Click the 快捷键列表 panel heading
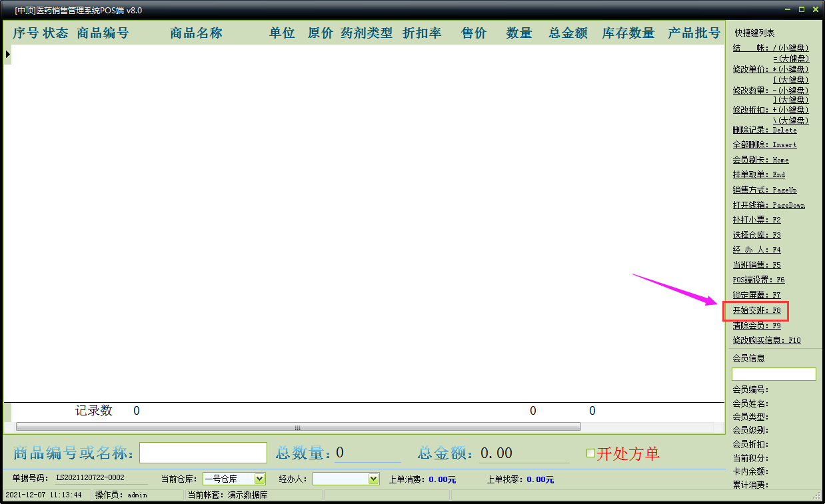Viewport: 825px width, 504px height. click(755, 33)
